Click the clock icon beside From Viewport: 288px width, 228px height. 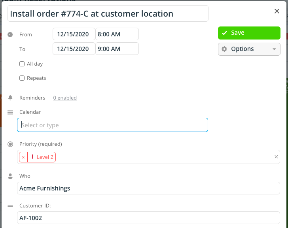[10, 34]
